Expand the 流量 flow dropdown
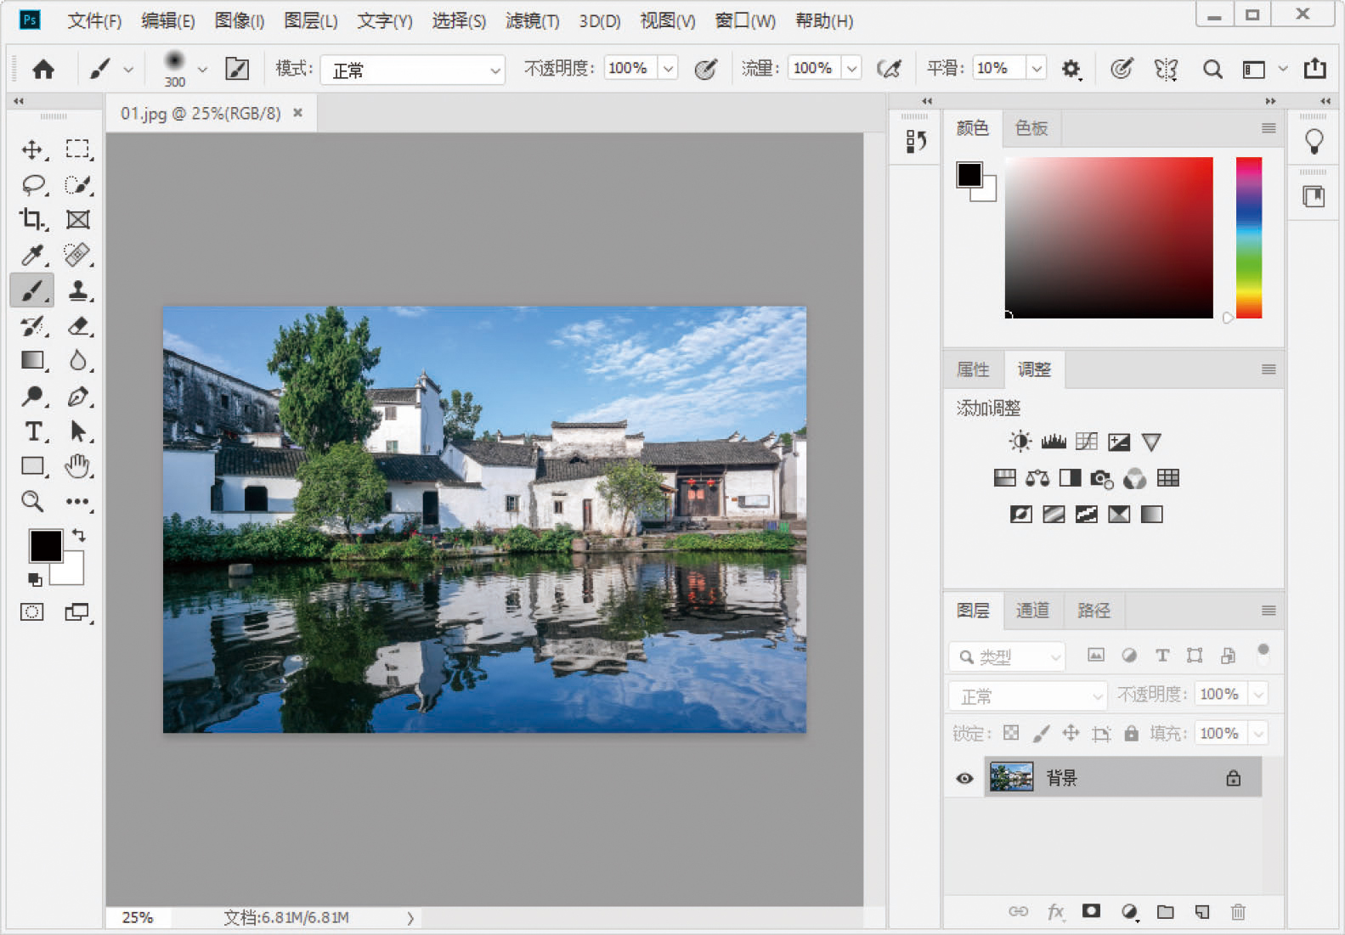The width and height of the screenshot is (1345, 935). point(851,69)
